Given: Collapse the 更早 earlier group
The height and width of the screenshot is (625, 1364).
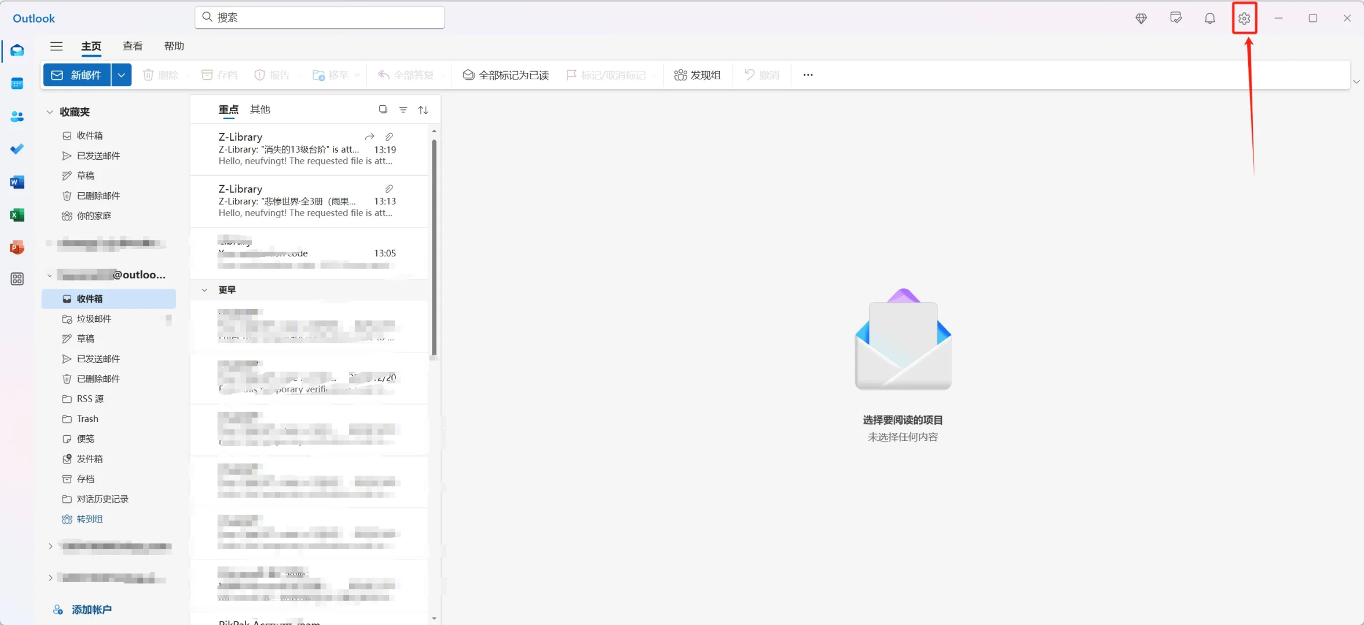Looking at the screenshot, I should [x=204, y=290].
